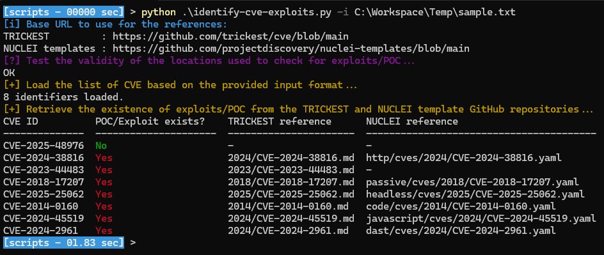Click the '[+] Load the list of CVE' line
The image size is (604, 255).
180,85
